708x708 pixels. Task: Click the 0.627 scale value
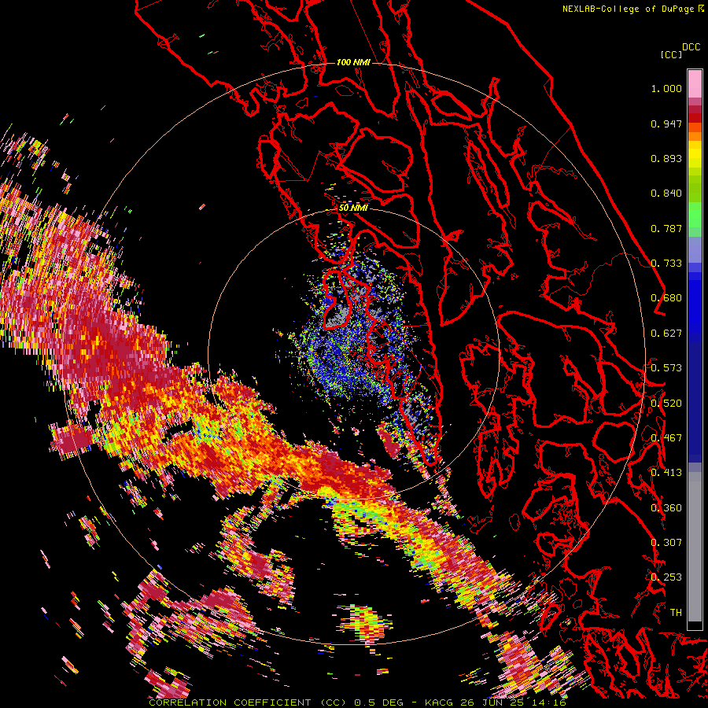(666, 334)
